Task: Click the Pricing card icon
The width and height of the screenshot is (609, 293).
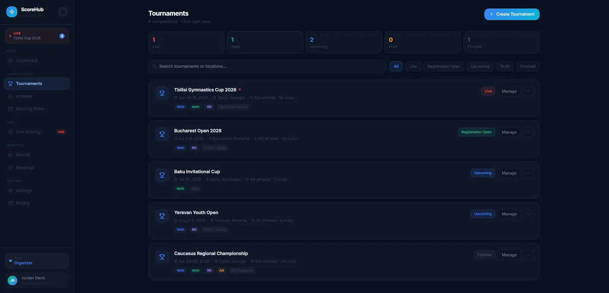Action: [10, 203]
